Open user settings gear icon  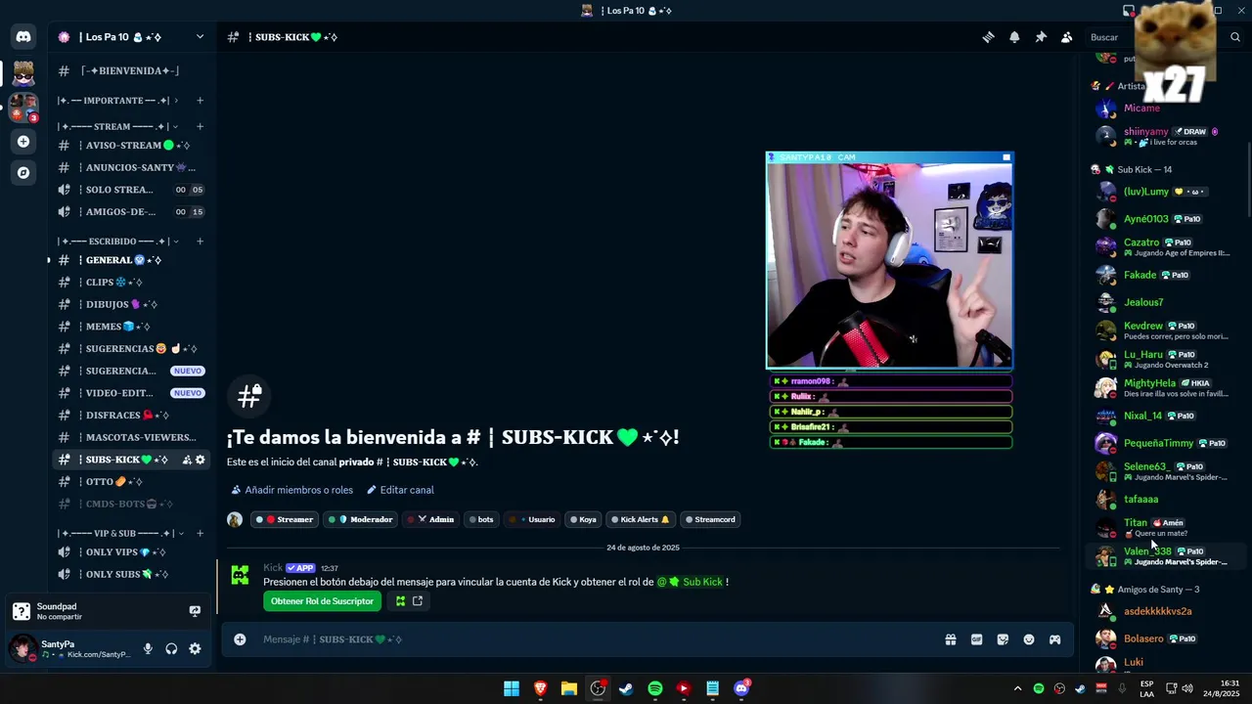point(195,649)
